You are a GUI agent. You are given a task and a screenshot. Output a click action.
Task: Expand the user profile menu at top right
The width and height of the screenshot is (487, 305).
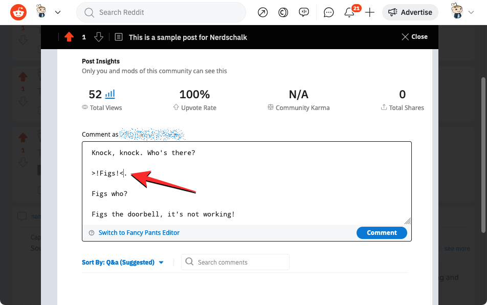coord(461,12)
